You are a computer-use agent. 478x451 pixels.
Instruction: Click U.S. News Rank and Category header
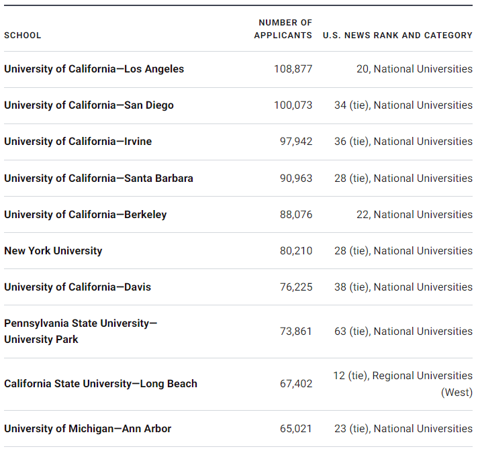(397, 36)
